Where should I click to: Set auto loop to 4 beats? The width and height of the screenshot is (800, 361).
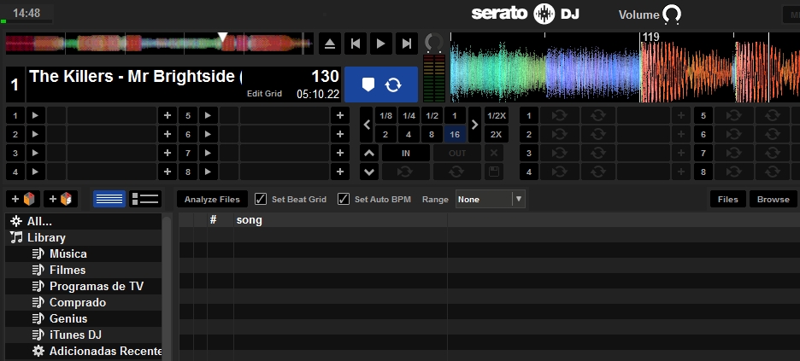(x=409, y=135)
